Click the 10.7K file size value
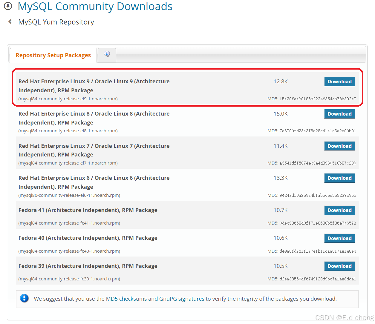375x324 pixels. point(281,210)
